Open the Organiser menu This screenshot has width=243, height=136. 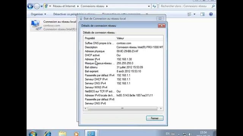click(38, 14)
